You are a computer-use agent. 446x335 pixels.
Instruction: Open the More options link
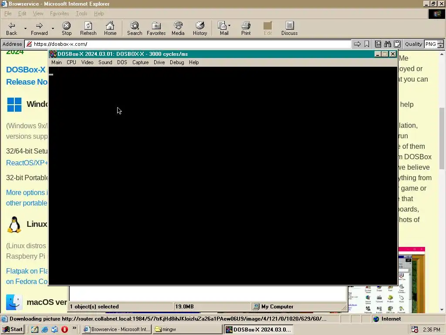(x=27, y=198)
